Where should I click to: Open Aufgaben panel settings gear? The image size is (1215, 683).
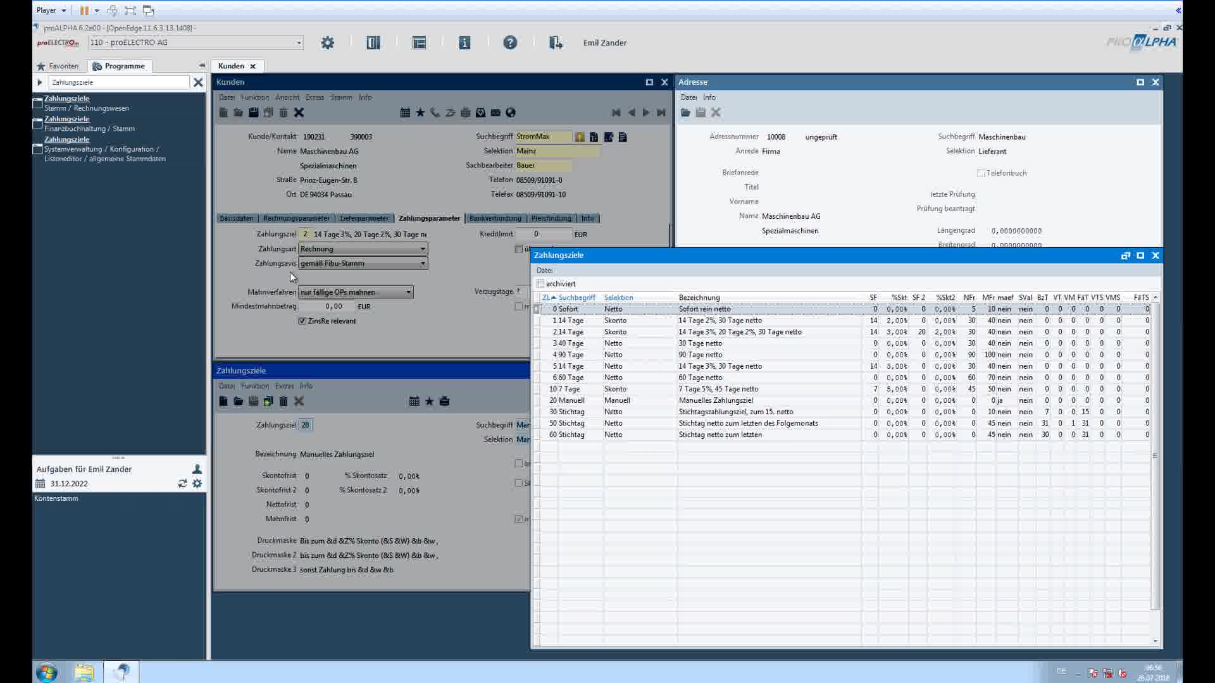(x=197, y=483)
